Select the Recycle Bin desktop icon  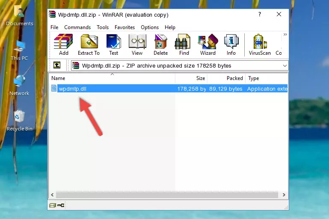coord(20,121)
